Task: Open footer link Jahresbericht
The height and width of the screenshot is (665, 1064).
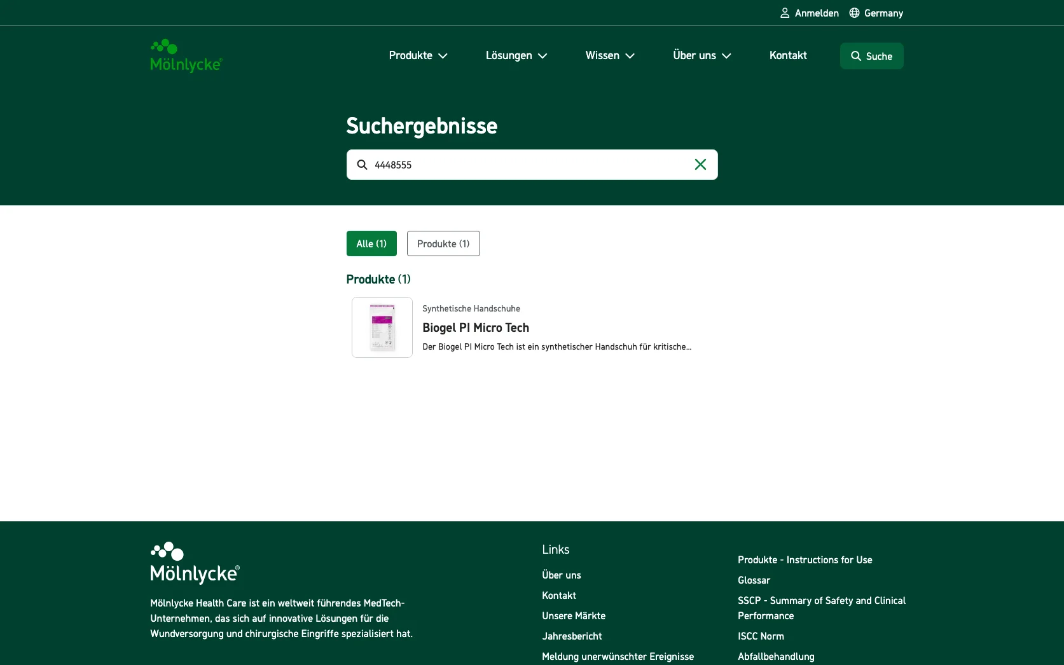Action: pyautogui.click(x=572, y=636)
